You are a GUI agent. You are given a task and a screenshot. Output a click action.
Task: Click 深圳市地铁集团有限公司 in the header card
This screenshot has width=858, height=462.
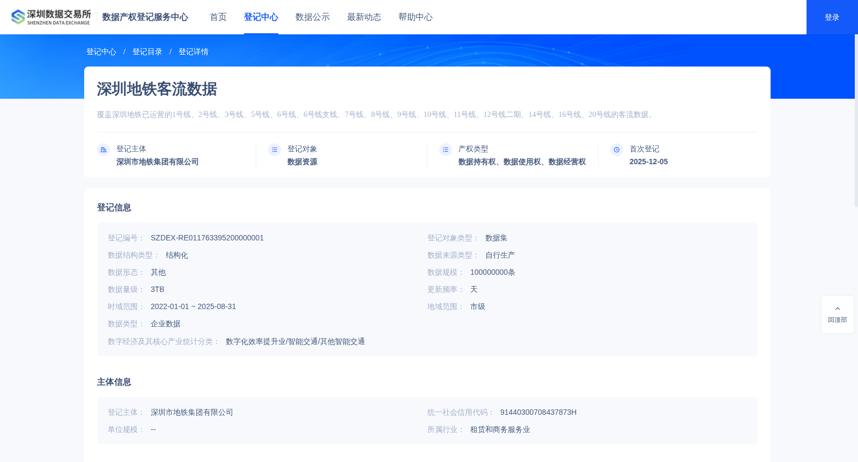coord(158,162)
